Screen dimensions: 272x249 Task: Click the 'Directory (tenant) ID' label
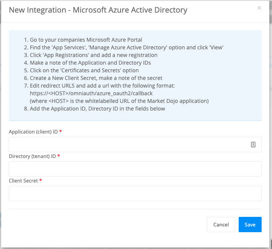coord(32,156)
